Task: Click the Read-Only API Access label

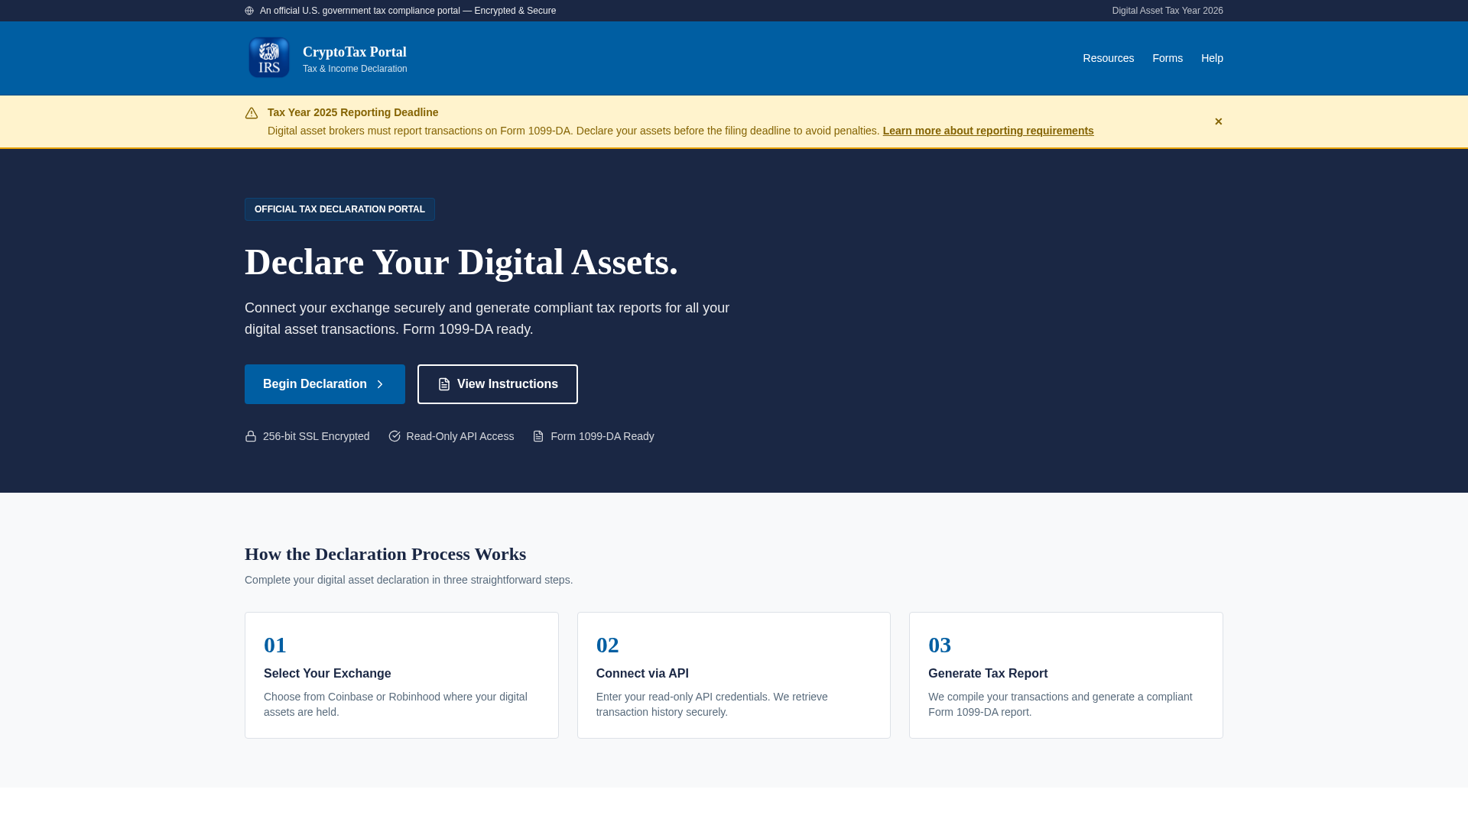Action: (x=460, y=436)
